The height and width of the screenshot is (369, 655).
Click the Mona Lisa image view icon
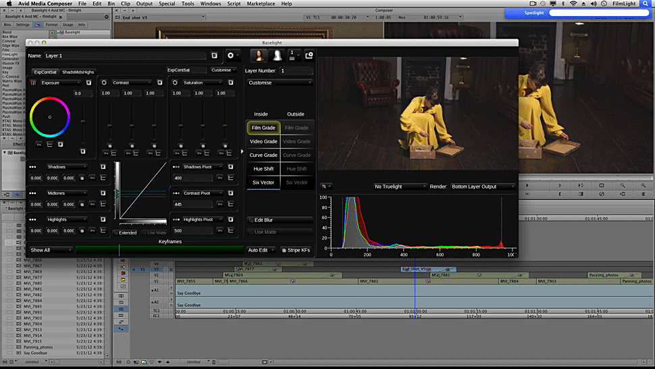coord(259,56)
